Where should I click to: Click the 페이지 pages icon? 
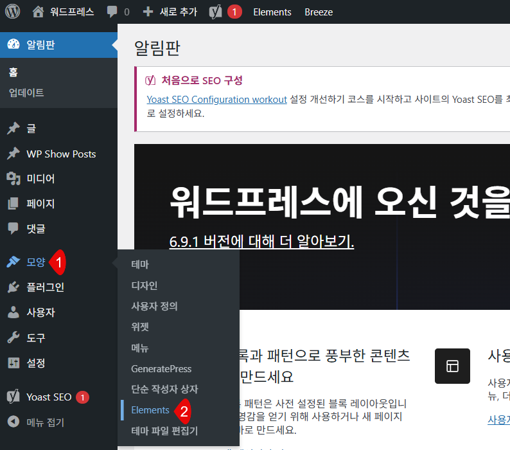click(x=13, y=204)
